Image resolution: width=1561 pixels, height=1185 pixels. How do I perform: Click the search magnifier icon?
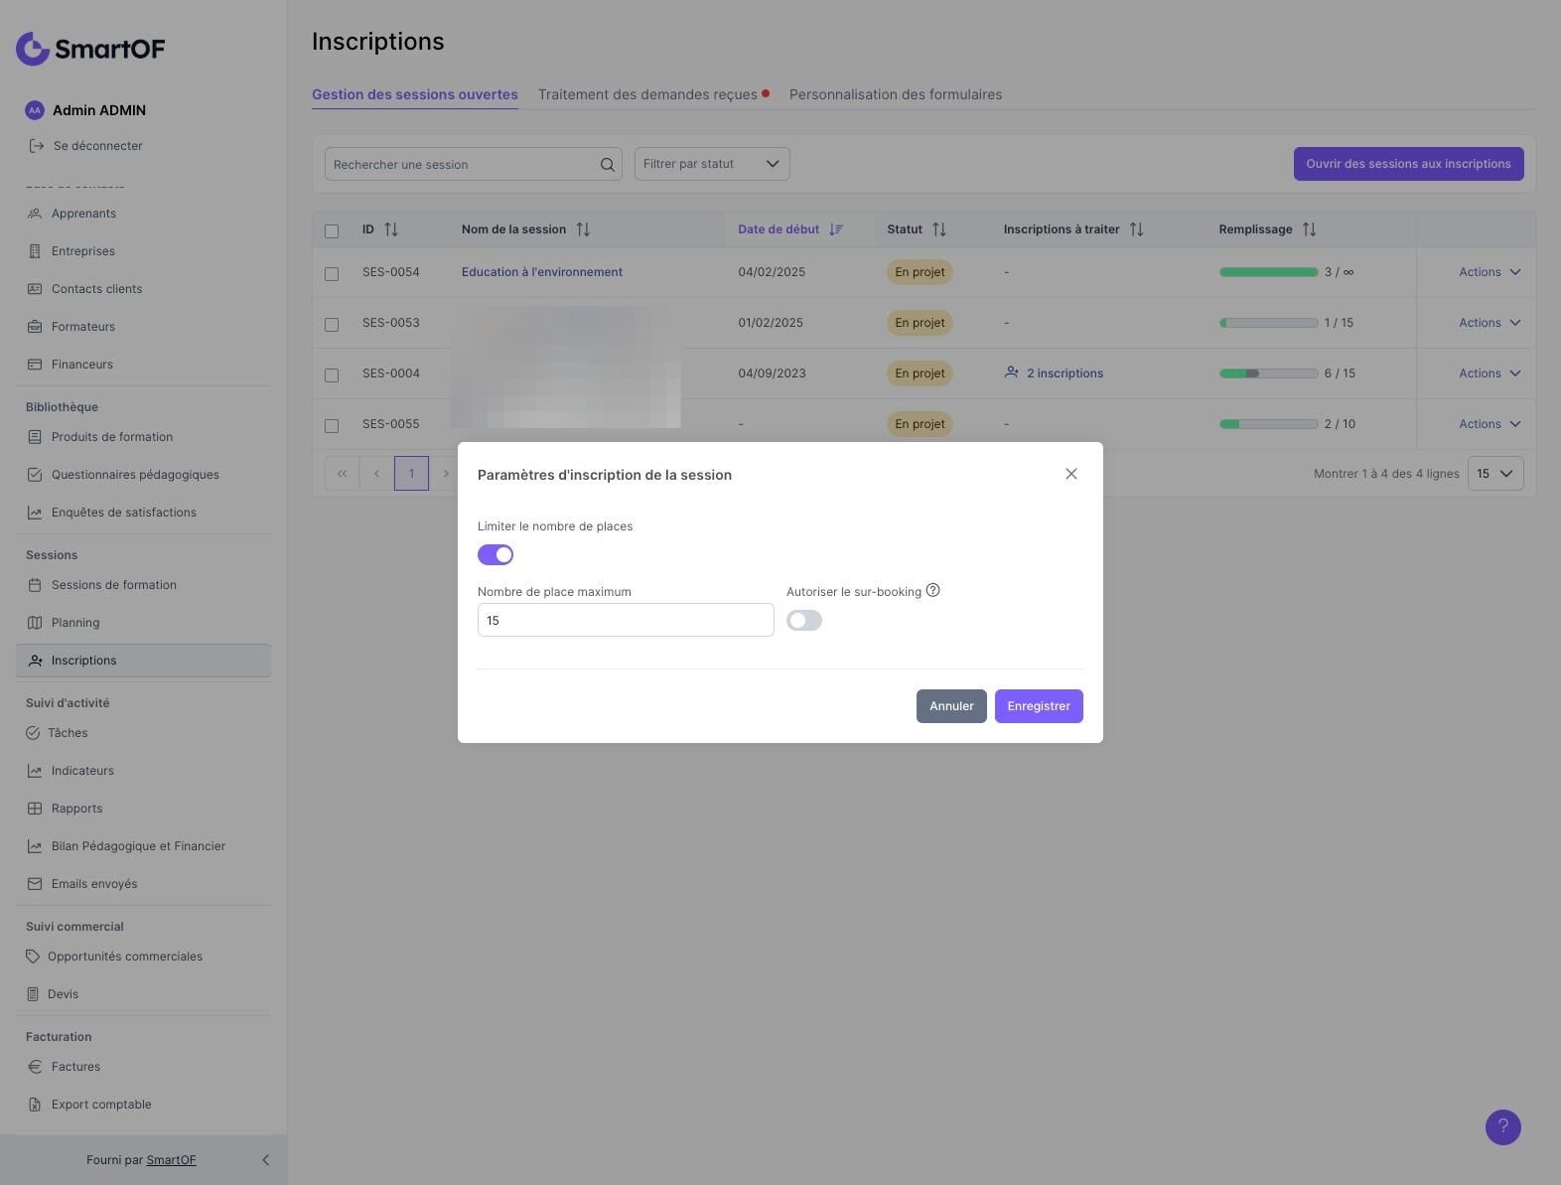click(x=607, y=165)
